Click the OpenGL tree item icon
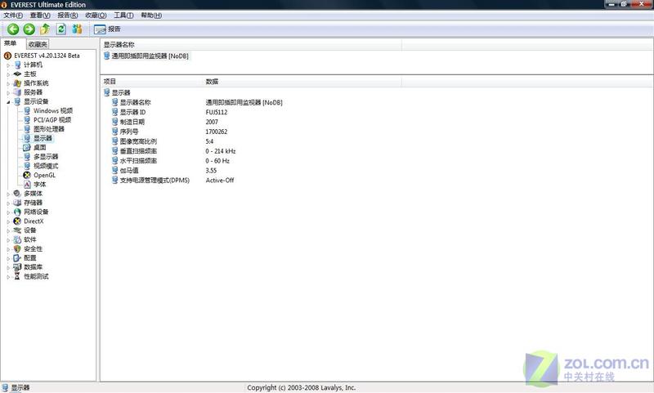The image size is (654, 393). [27, 175]
